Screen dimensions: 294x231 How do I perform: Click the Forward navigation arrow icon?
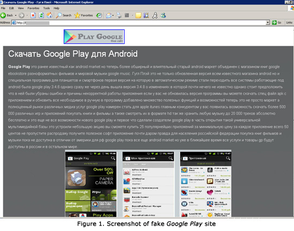pos(21,15)
